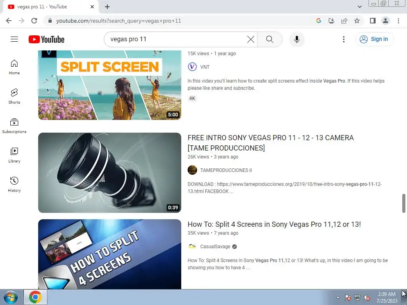Image resolution: width=407 pixels, height=305 pixels.
Task: Open Shorts from the sidebar
Action: coord(14,97)
